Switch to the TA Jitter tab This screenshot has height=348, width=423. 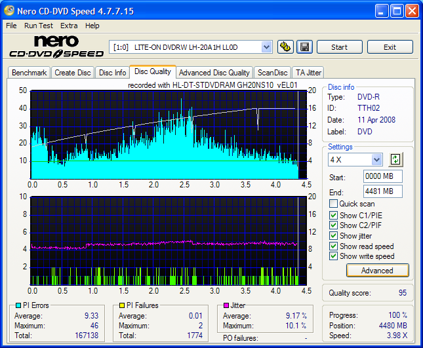point(308,73)
